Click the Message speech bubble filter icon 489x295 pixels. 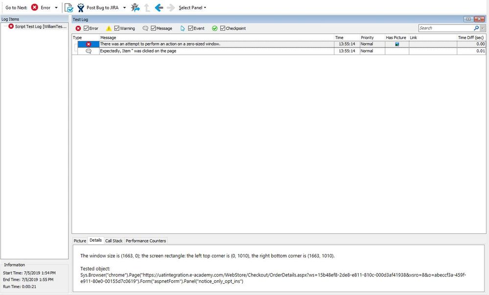(x=145, y=28)
